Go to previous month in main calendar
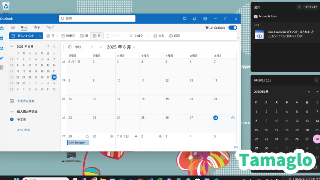The height and width of the screenshot is (180, 320). tap(92, 47)
